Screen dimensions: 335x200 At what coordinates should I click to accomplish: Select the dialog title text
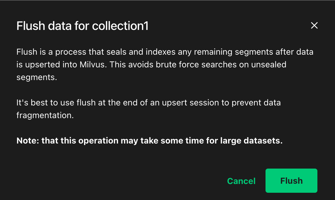point(82,26)
